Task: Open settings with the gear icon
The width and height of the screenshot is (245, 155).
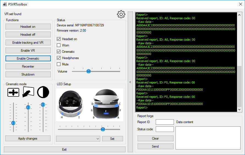Action: 121,14
